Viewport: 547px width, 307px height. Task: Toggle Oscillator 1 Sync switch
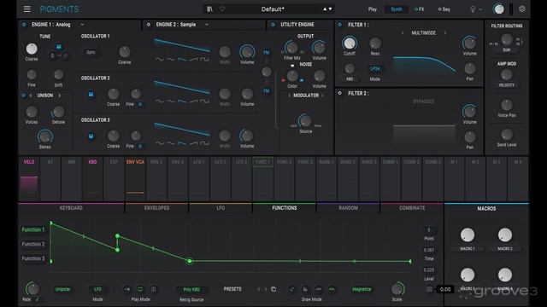(91, 52)
